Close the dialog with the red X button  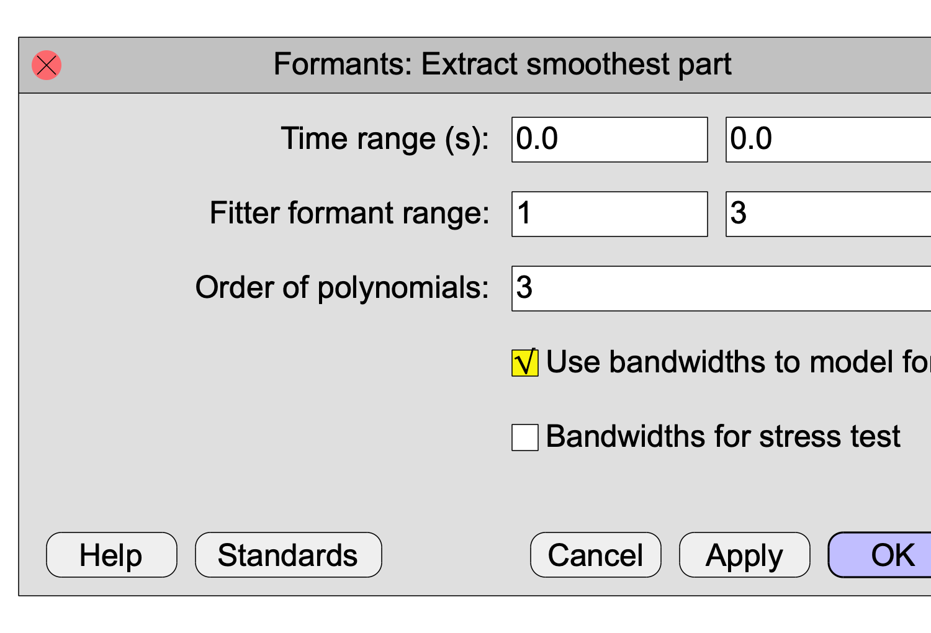[47, 65]
